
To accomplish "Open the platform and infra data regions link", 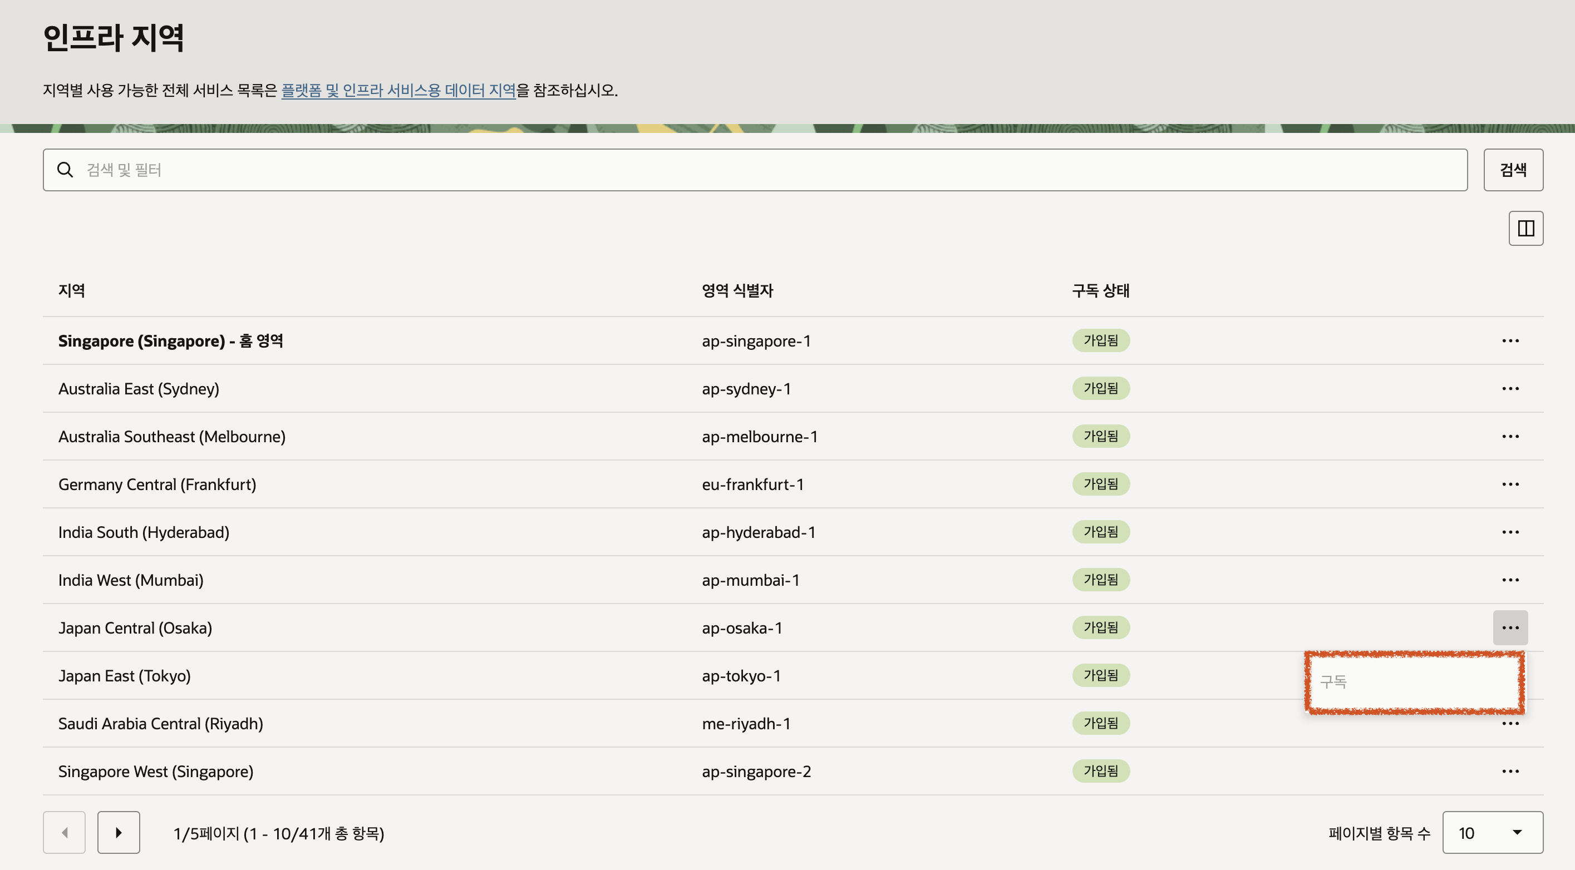I will pyautogui.click(x=398, y=91).
